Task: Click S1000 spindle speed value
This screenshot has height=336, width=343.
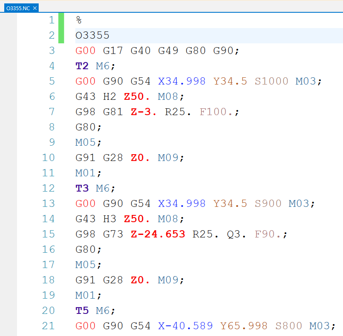Action: pos(272,81)
